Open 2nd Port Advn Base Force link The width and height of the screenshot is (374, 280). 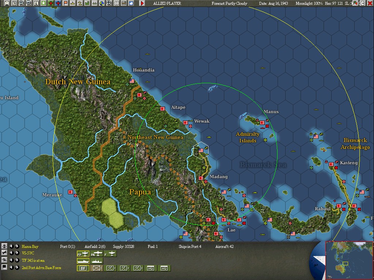point(41,268)
